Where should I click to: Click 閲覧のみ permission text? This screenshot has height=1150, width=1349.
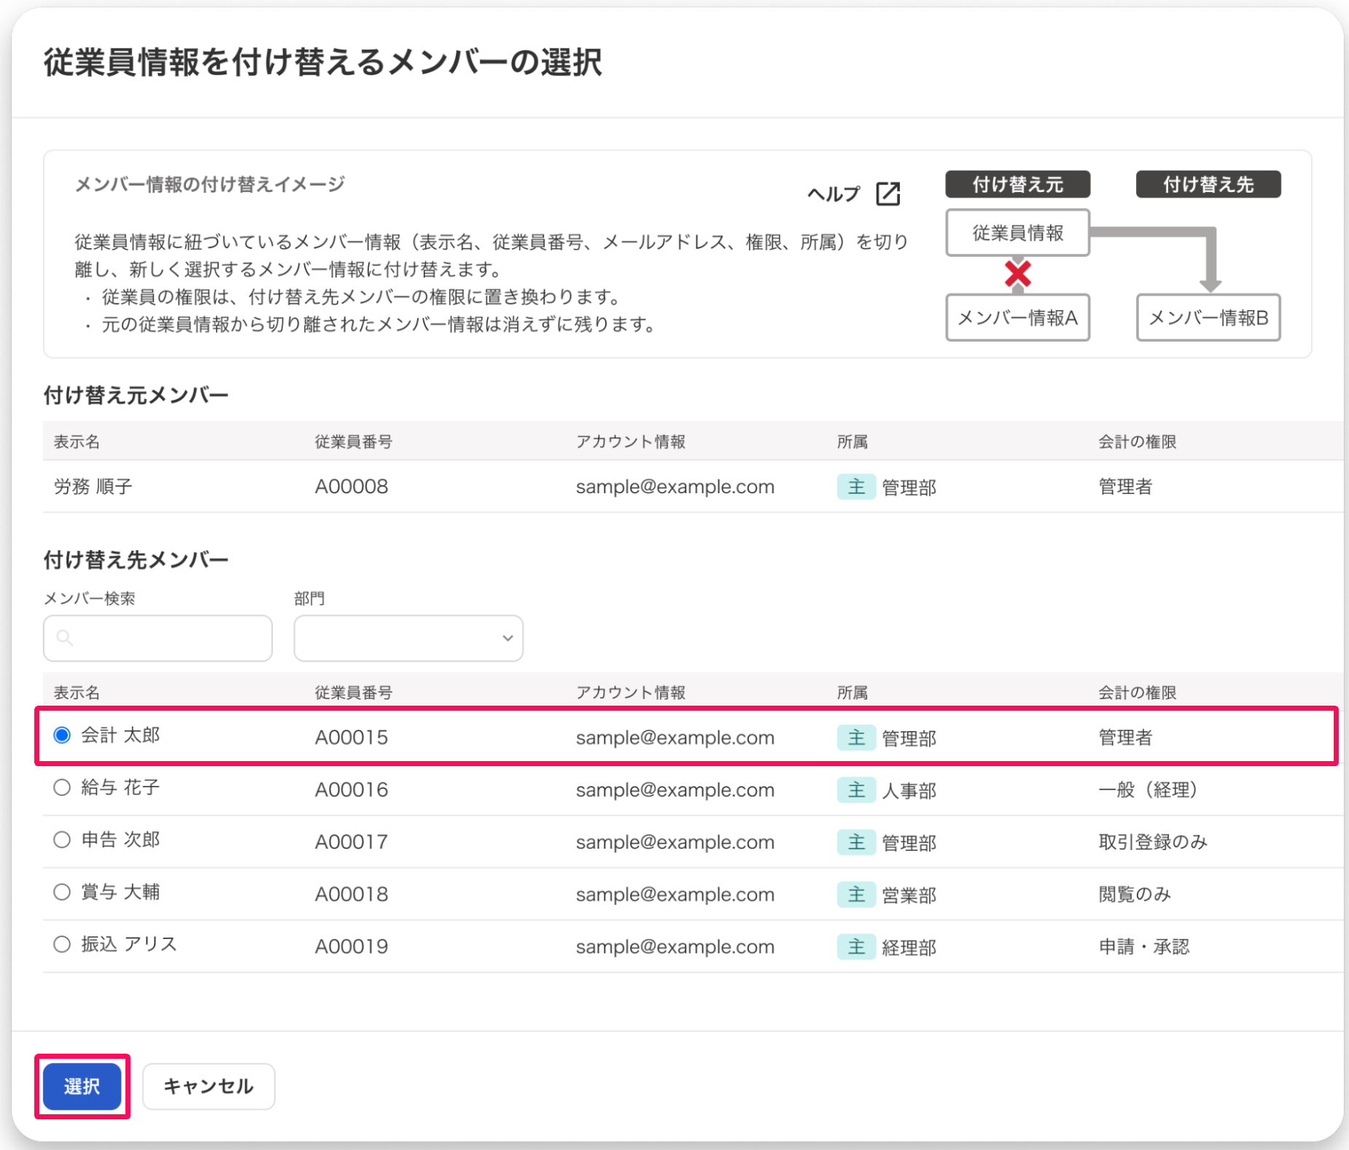coord(1135,894)
